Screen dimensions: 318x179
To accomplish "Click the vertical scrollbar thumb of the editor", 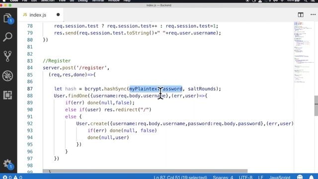I will click(316, 105).
